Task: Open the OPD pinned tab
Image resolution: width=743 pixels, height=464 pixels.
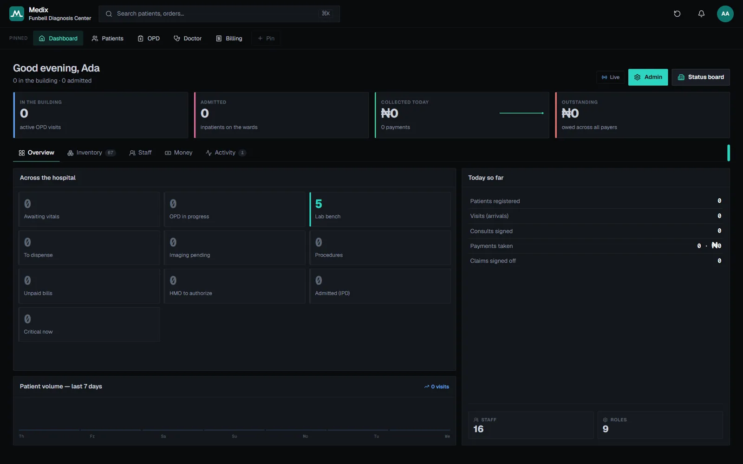Action: tap(149, 38)
